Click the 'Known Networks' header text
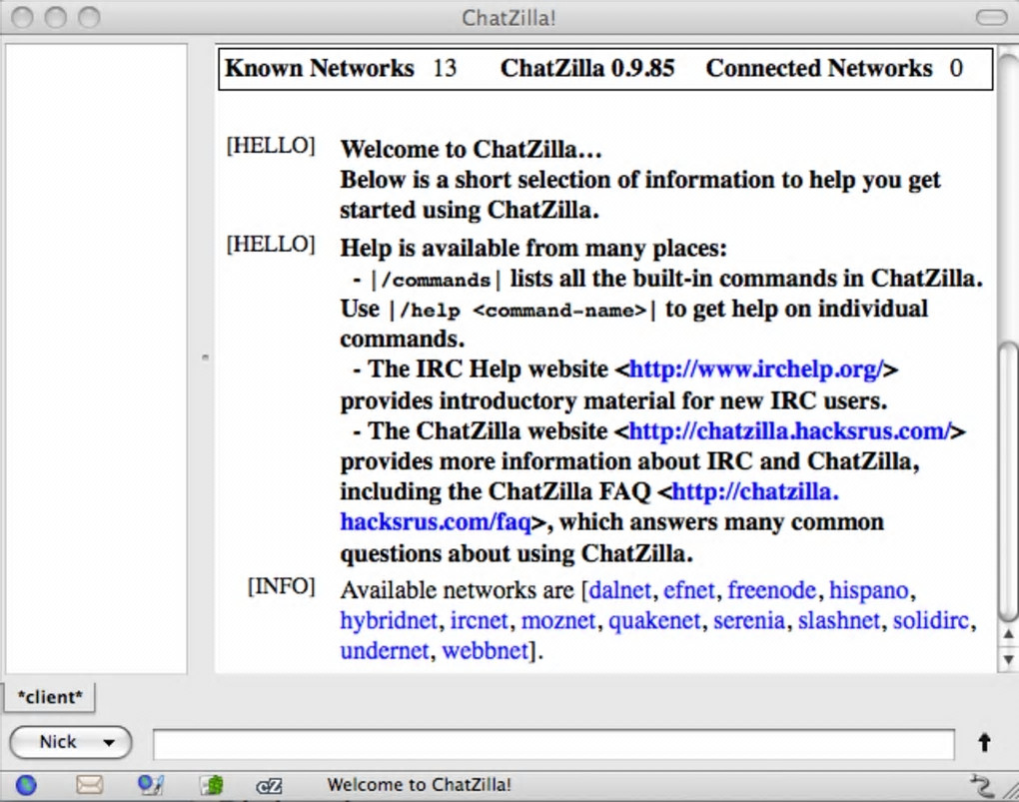This screenshot has width=1019, height=802. pyautogui.click(x=320, y=68)
